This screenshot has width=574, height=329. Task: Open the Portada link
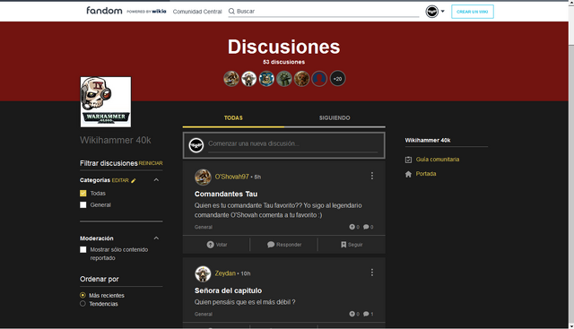426,174
